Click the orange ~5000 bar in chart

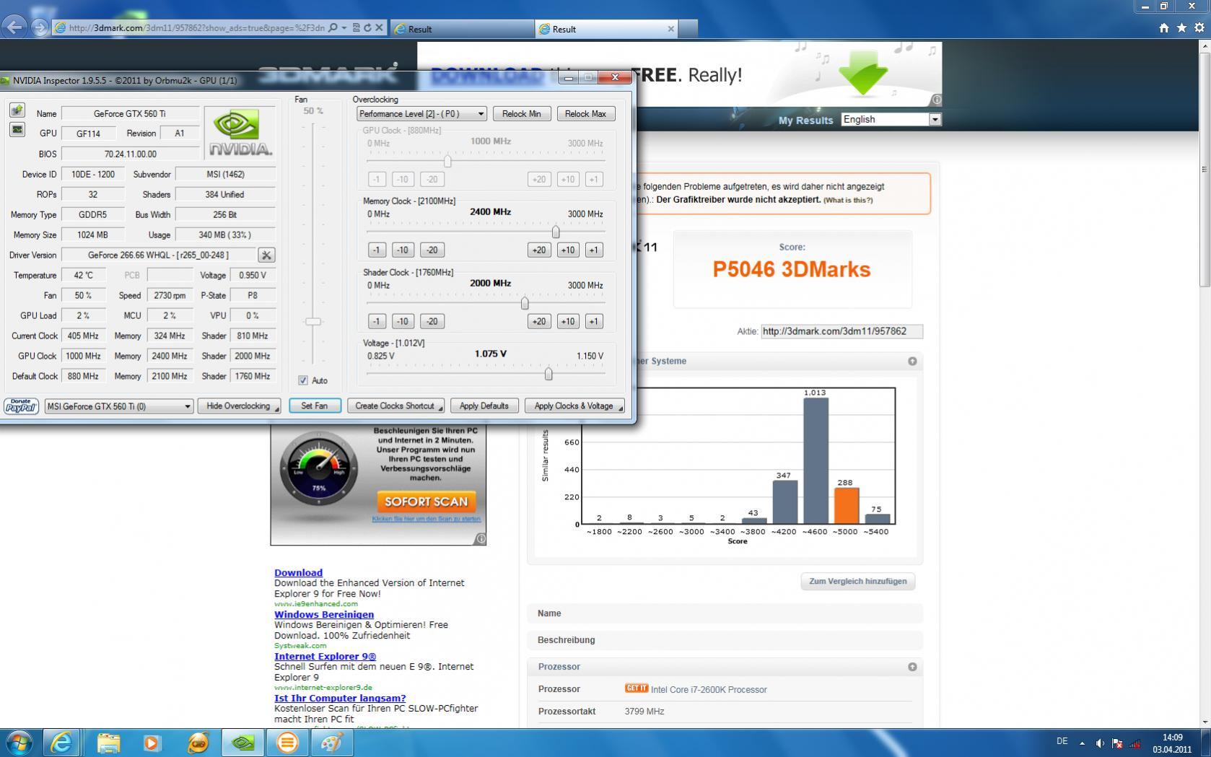(x=846, y=506)
